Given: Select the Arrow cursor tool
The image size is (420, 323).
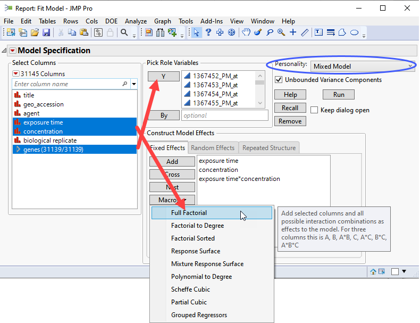Looking at the screenshot, I should (197, 32).
